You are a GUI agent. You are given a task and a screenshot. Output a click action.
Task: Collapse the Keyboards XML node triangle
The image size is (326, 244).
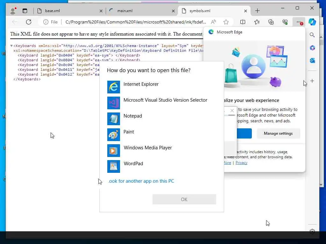pyautogui.click(x=11, y=46)
